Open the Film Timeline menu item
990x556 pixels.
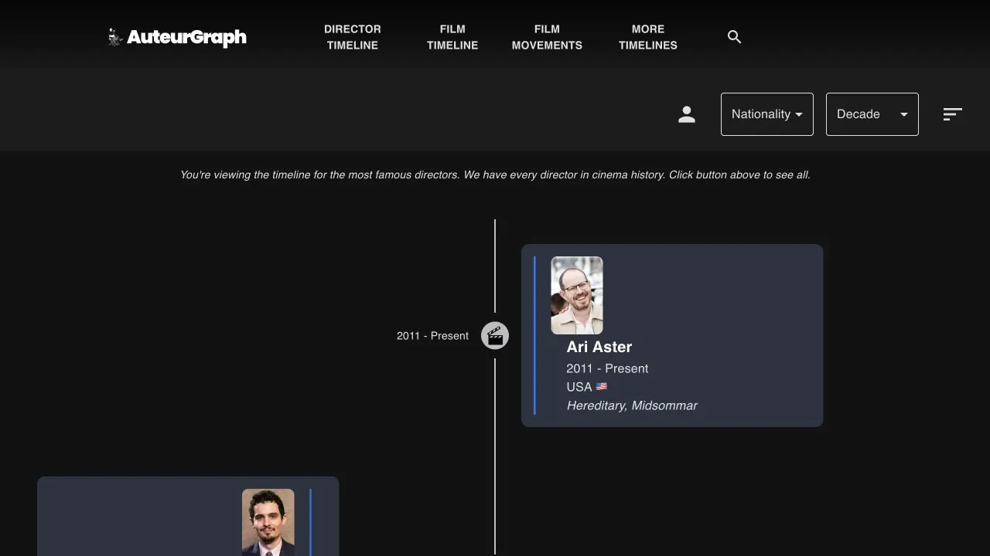coord(452,37)
